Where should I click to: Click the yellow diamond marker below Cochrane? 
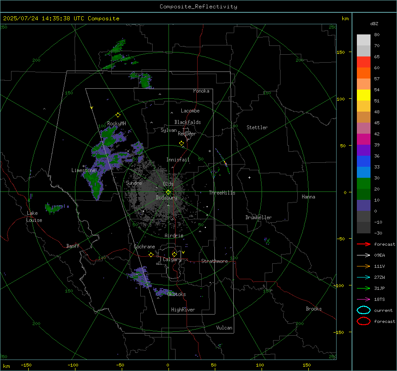[151, 255]
